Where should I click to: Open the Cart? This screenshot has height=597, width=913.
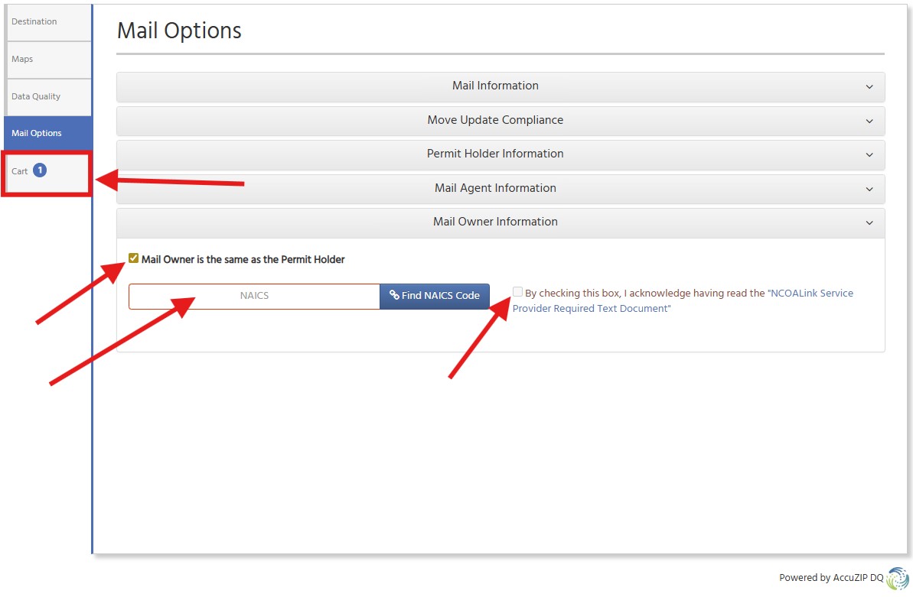[19, 171]
